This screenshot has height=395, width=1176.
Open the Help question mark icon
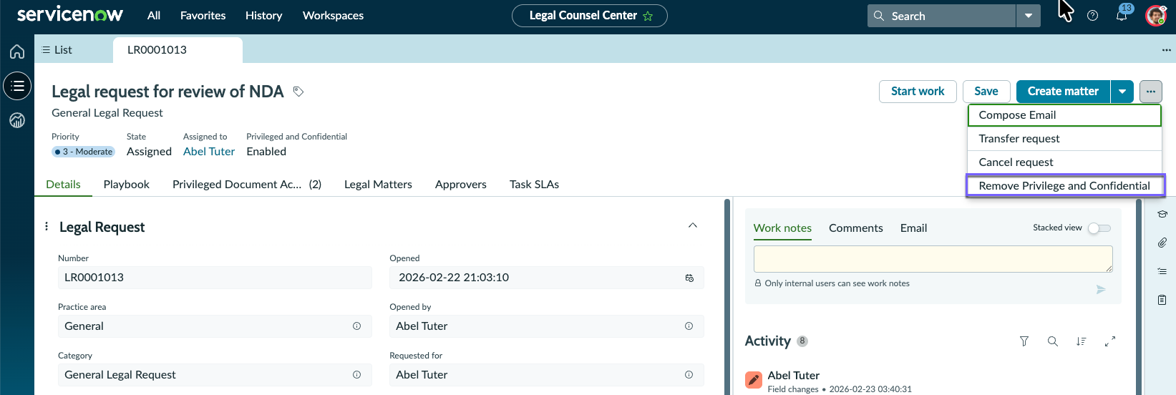coord(1092,16)
